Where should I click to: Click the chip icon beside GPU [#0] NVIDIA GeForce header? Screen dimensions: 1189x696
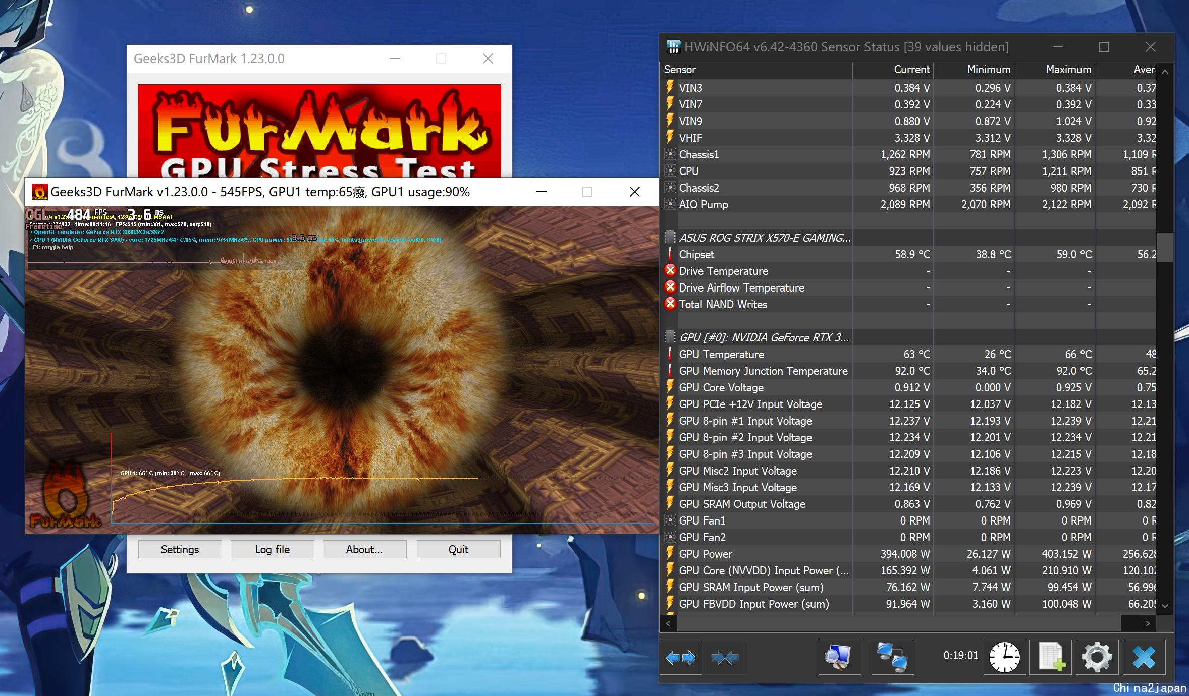670,337
